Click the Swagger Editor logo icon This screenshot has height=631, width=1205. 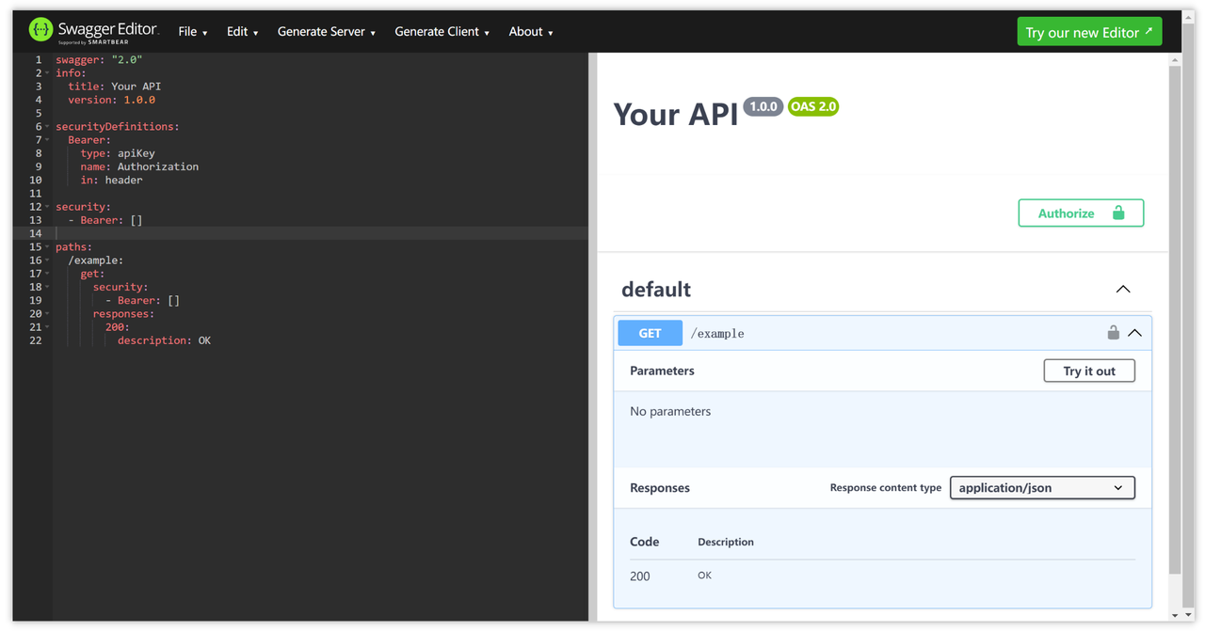click(x=40, y=30)
